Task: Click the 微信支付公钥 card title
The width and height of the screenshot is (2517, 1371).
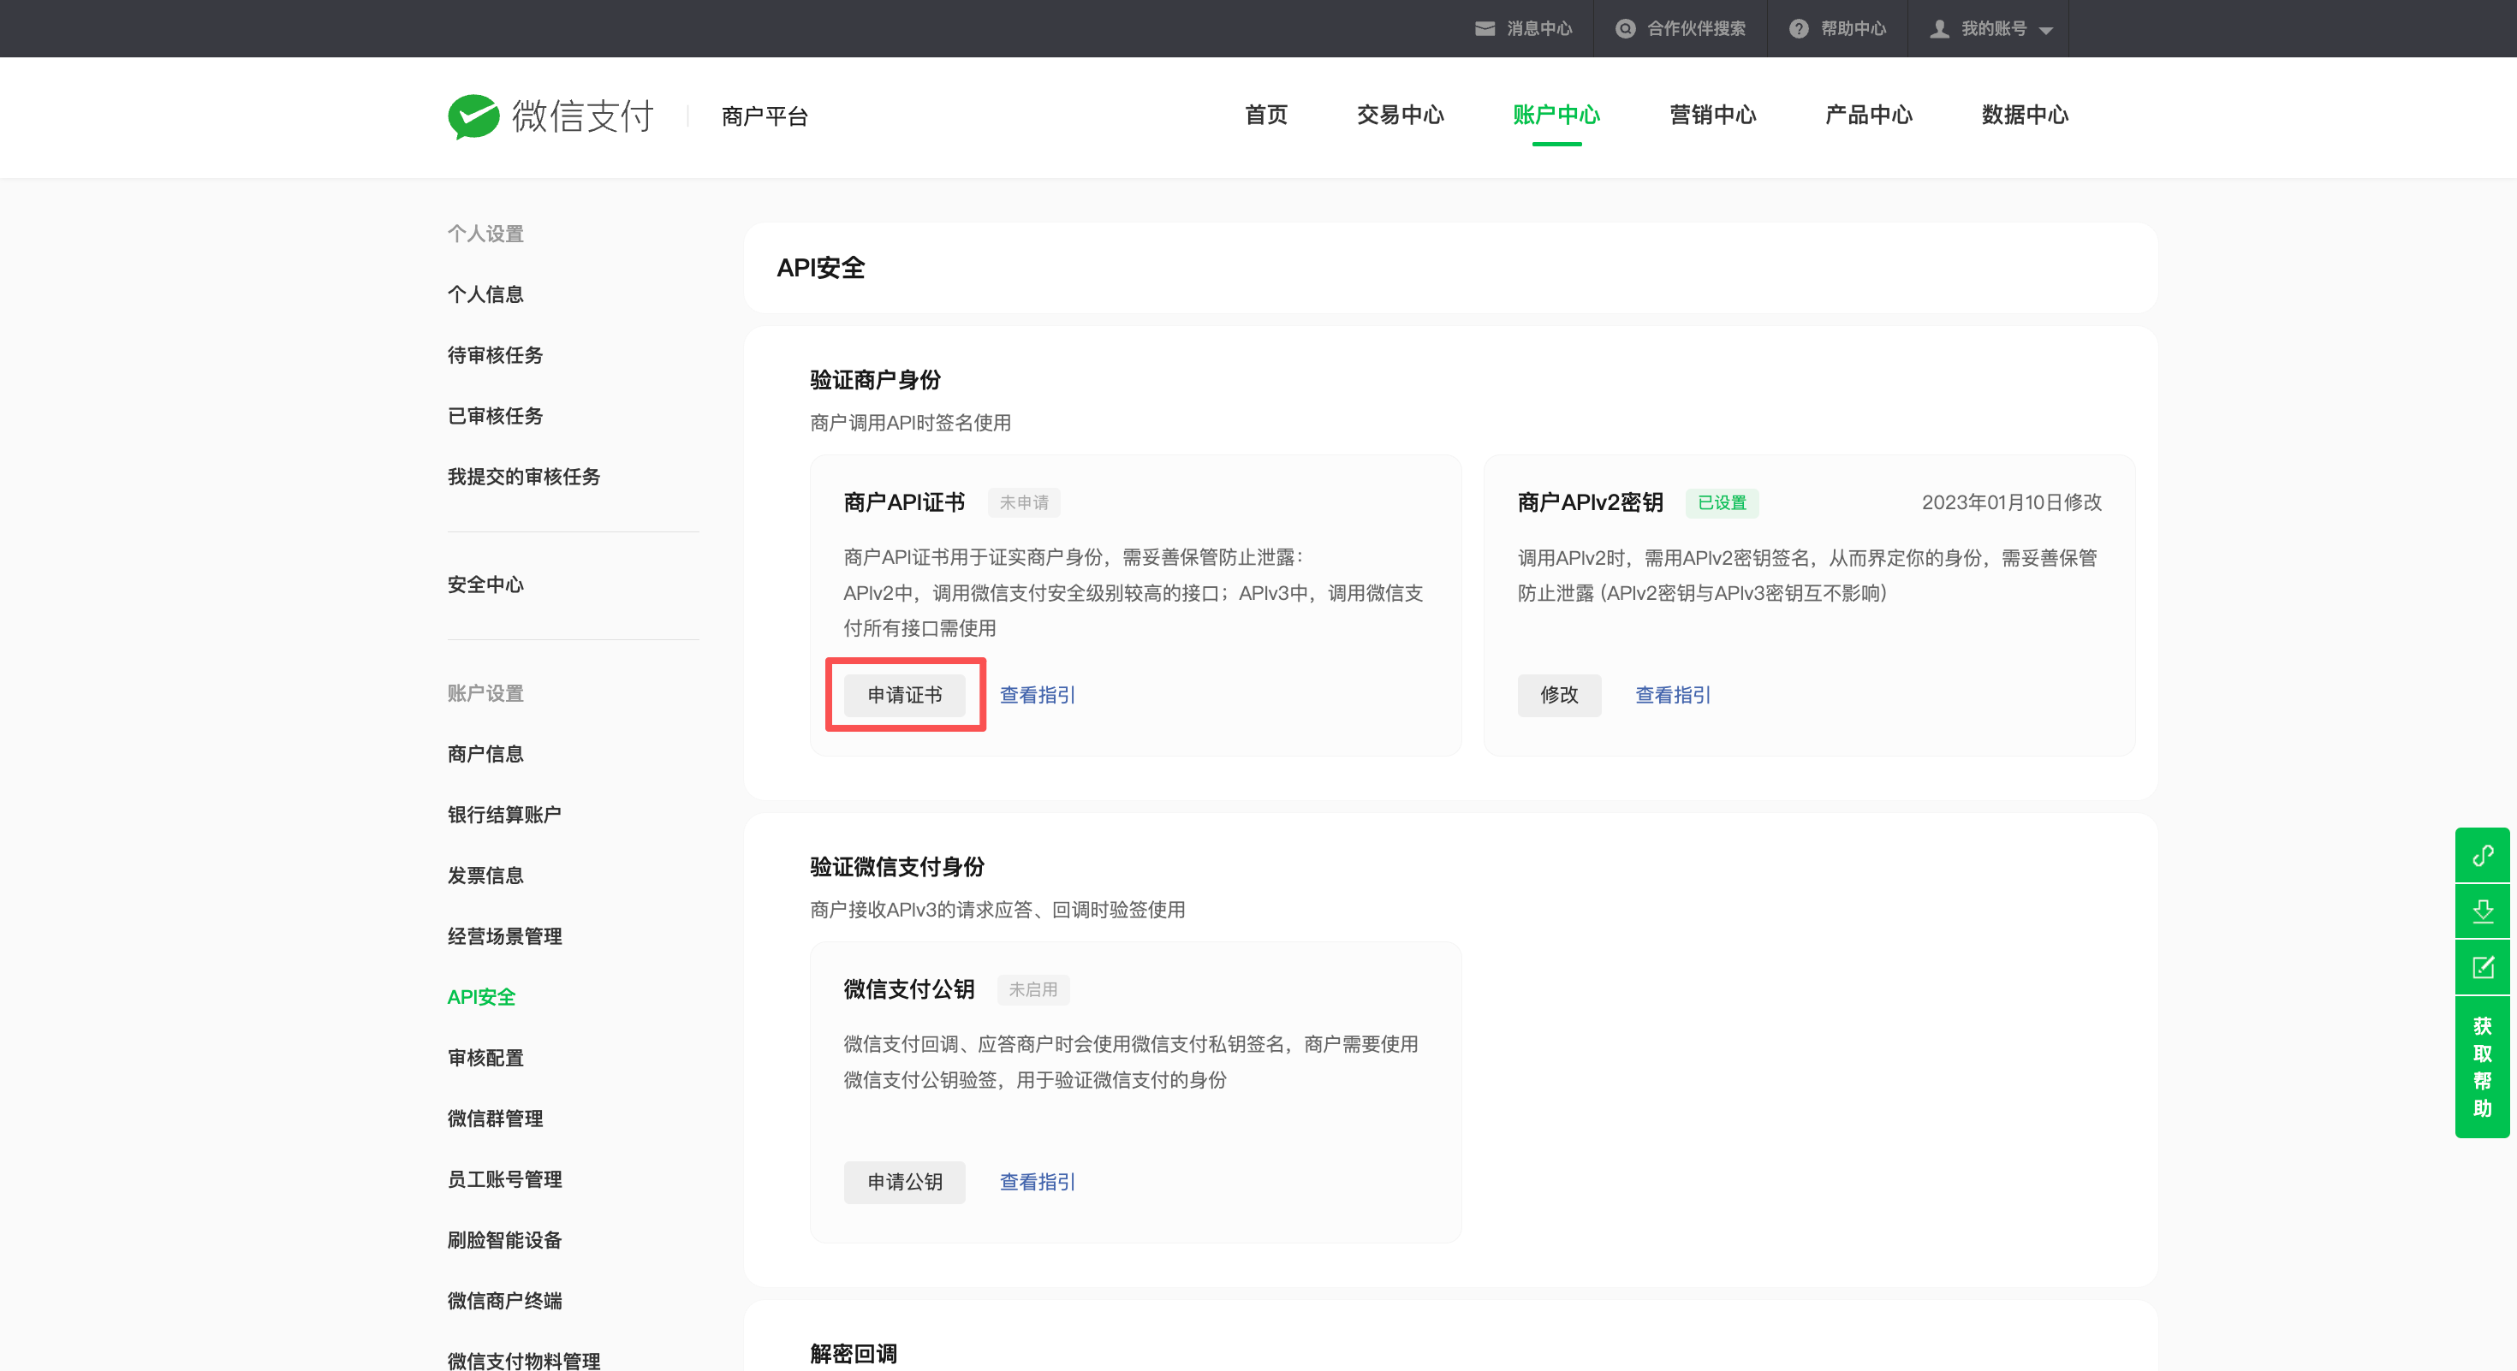Action: coord(908,989)
